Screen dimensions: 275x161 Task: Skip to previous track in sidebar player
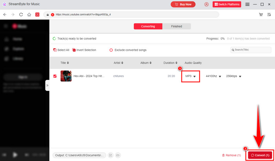(4, 155)
